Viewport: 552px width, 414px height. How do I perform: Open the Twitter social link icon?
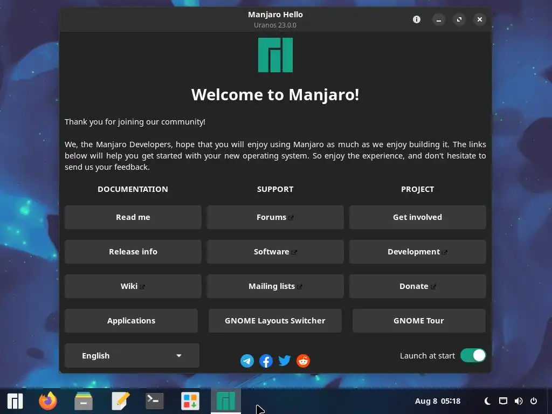pyautogui.click(x=285, y=361)
